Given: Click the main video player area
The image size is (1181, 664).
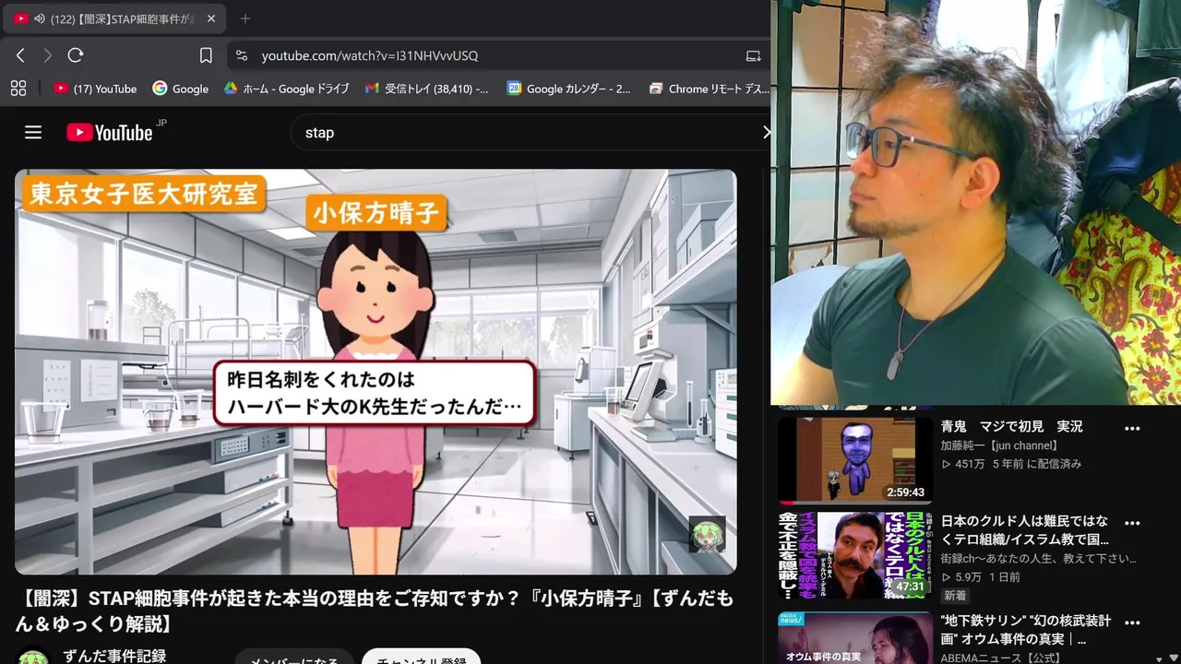Looking at the screenshot, I should pyautogui.click(x=376, y=372).
